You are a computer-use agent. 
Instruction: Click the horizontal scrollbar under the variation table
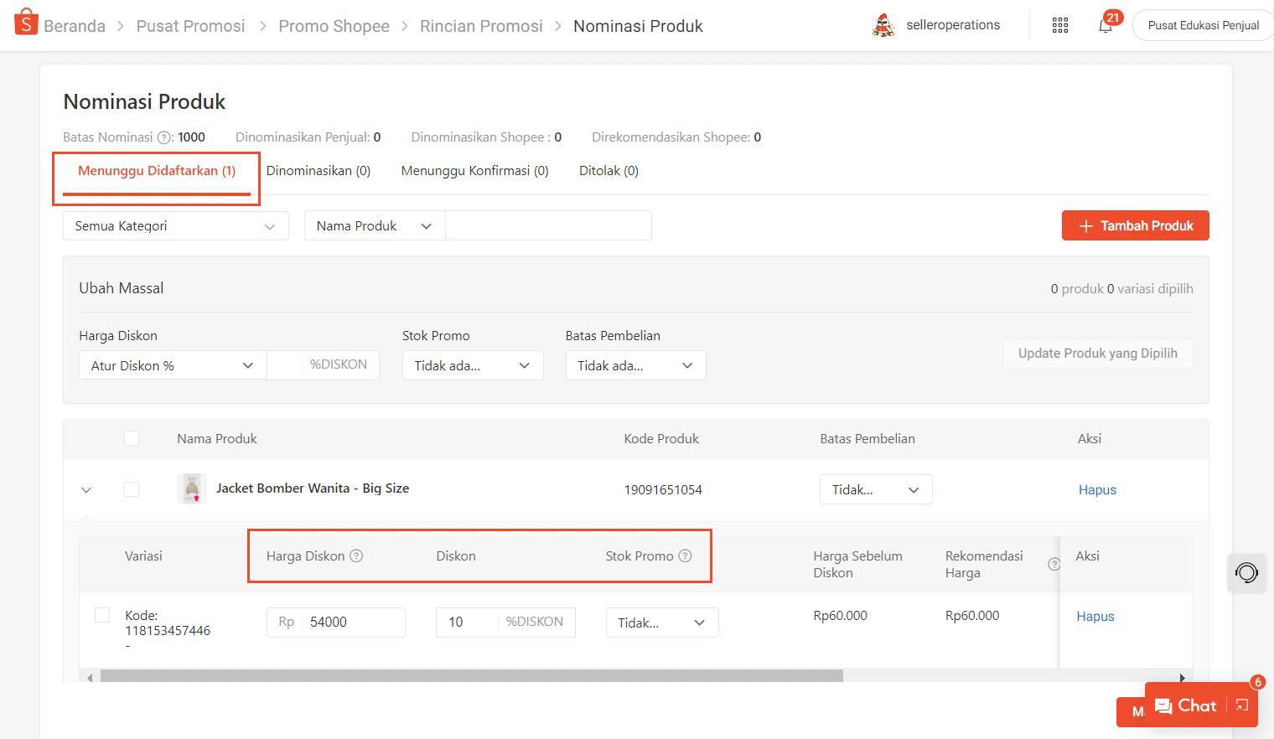point(471,676)
